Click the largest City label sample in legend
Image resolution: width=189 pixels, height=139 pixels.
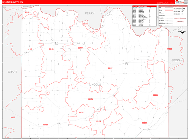183,9
